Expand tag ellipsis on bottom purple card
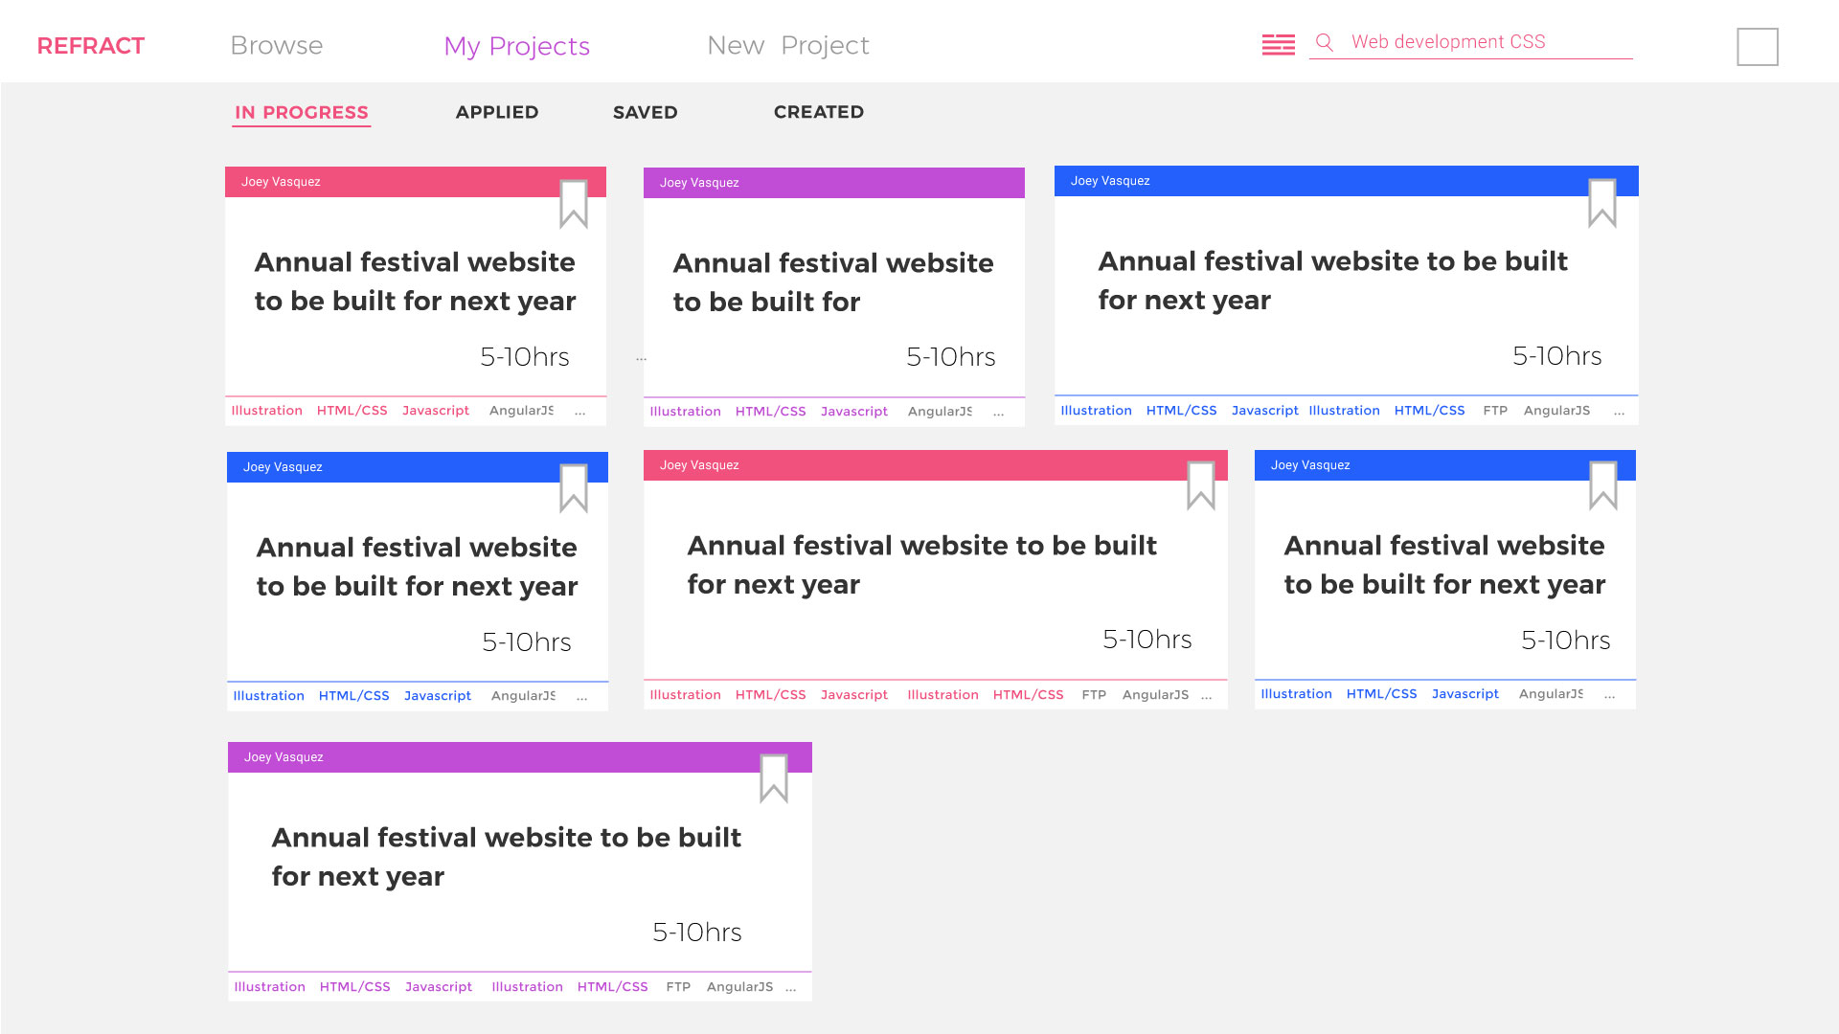Viewport: 1839px width, 1034px height. click(x=790, y=988)
